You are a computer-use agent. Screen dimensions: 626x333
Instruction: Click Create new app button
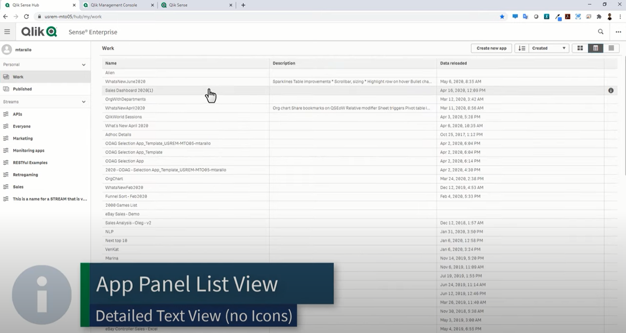click(491, 48)
